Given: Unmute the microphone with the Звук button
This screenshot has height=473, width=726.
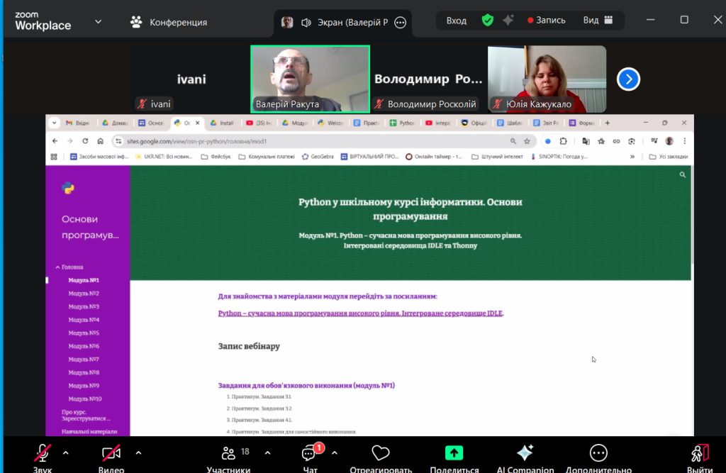Looking at the screenshot, I should coord(43,454).
